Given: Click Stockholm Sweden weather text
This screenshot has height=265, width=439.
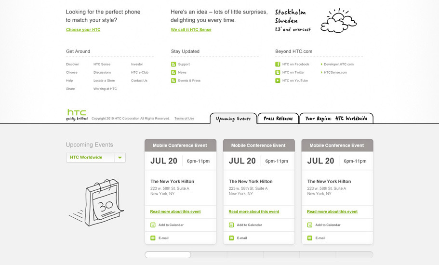Looking at the screenshot, I should click(293, 20).
